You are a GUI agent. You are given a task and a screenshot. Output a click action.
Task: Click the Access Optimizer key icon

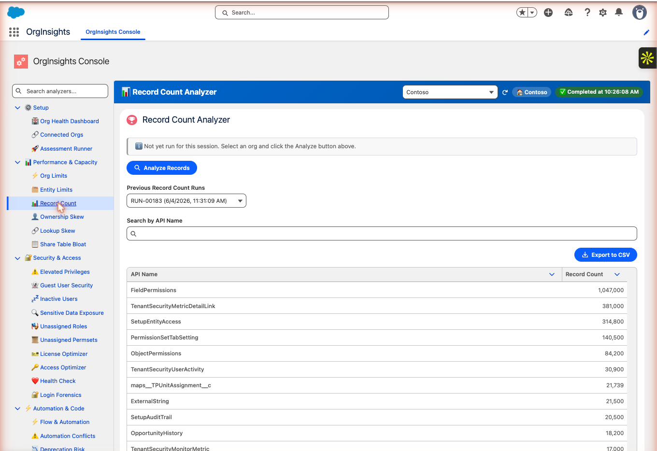[x=35, y=367]
